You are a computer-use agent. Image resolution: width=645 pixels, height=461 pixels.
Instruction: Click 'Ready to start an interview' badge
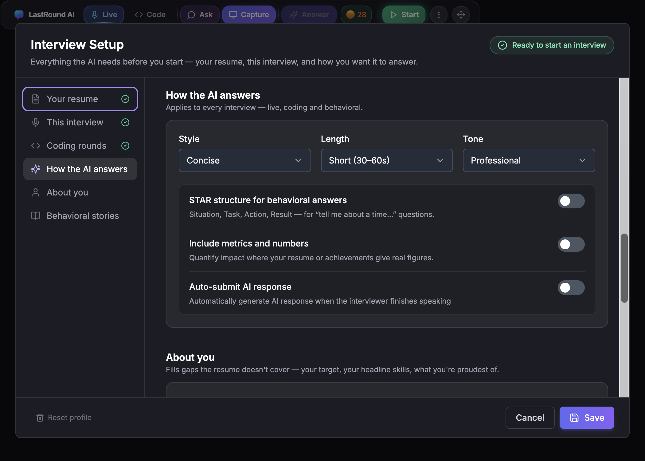coord(552,45)
